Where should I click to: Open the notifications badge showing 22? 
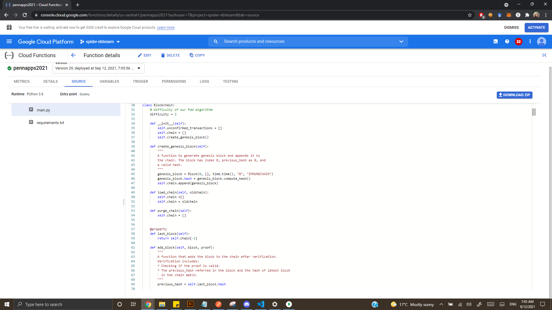(x=518, y=42)
